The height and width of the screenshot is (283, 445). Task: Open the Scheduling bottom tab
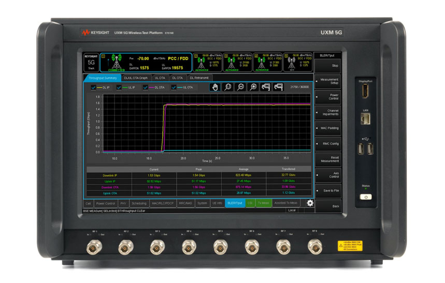[139, 203]
